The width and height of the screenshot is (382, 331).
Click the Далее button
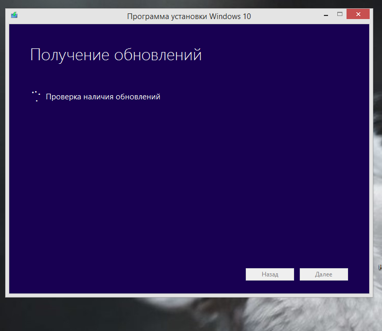click(x=323, y=274)
